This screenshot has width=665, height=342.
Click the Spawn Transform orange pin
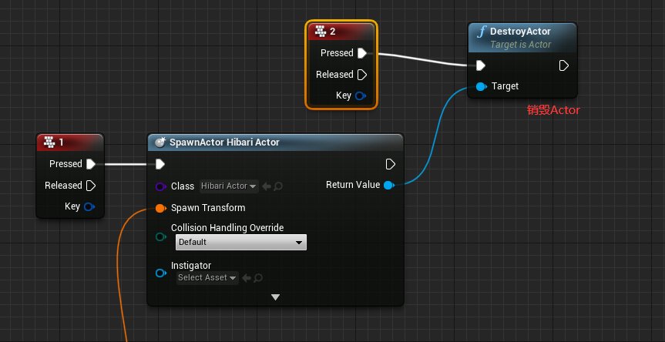160,208
